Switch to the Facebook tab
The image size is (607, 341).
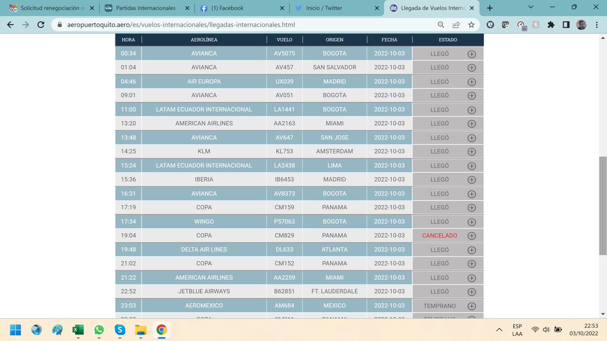242,8
